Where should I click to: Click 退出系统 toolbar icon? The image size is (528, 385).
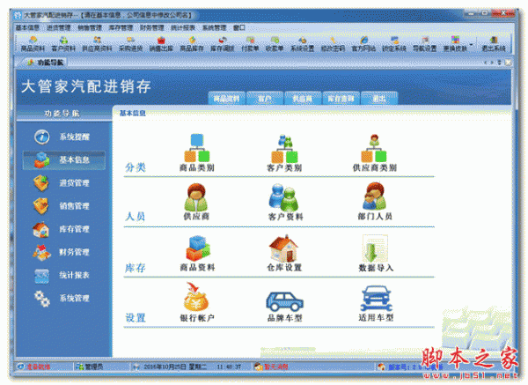[x=494, y=45]
